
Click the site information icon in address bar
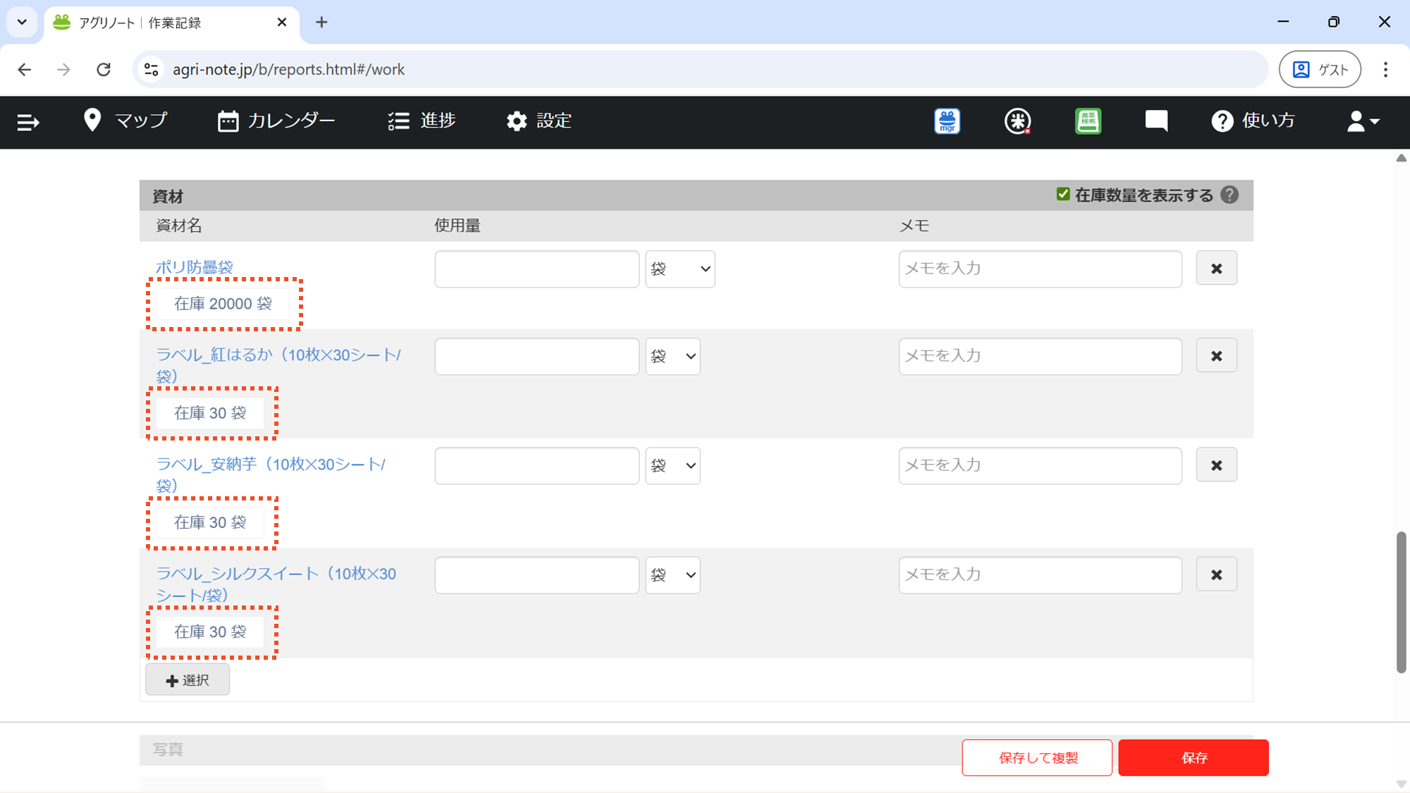(151, 69)
